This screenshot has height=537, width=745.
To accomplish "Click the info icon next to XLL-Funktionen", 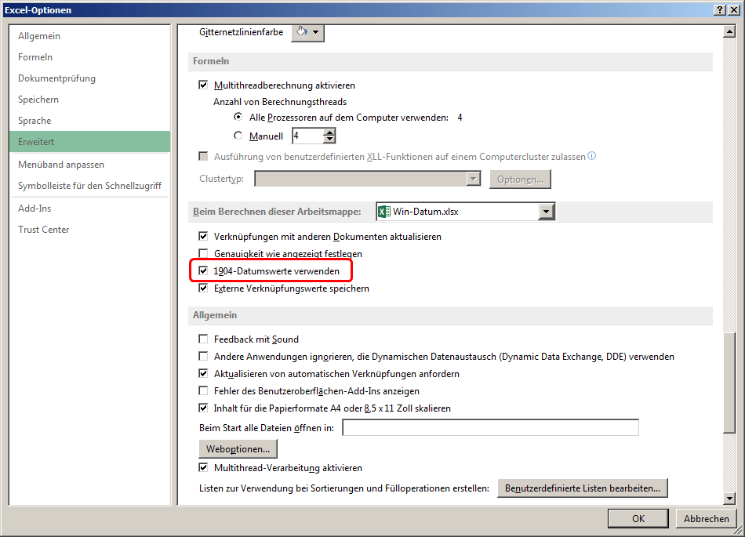I will [x=592, y=156].
